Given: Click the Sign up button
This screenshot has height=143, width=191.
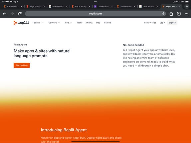Looking at the screenshot, I should pyautogui.click(x=172, y=23).
